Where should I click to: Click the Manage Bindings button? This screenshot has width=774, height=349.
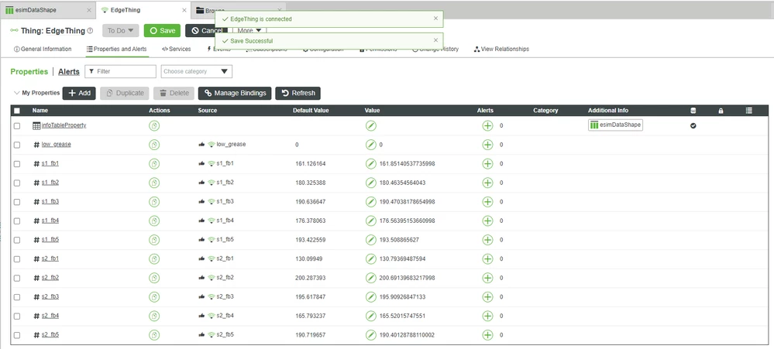pos(235,93)
